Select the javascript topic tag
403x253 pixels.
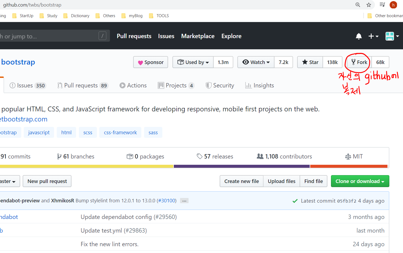click(39, 132)
